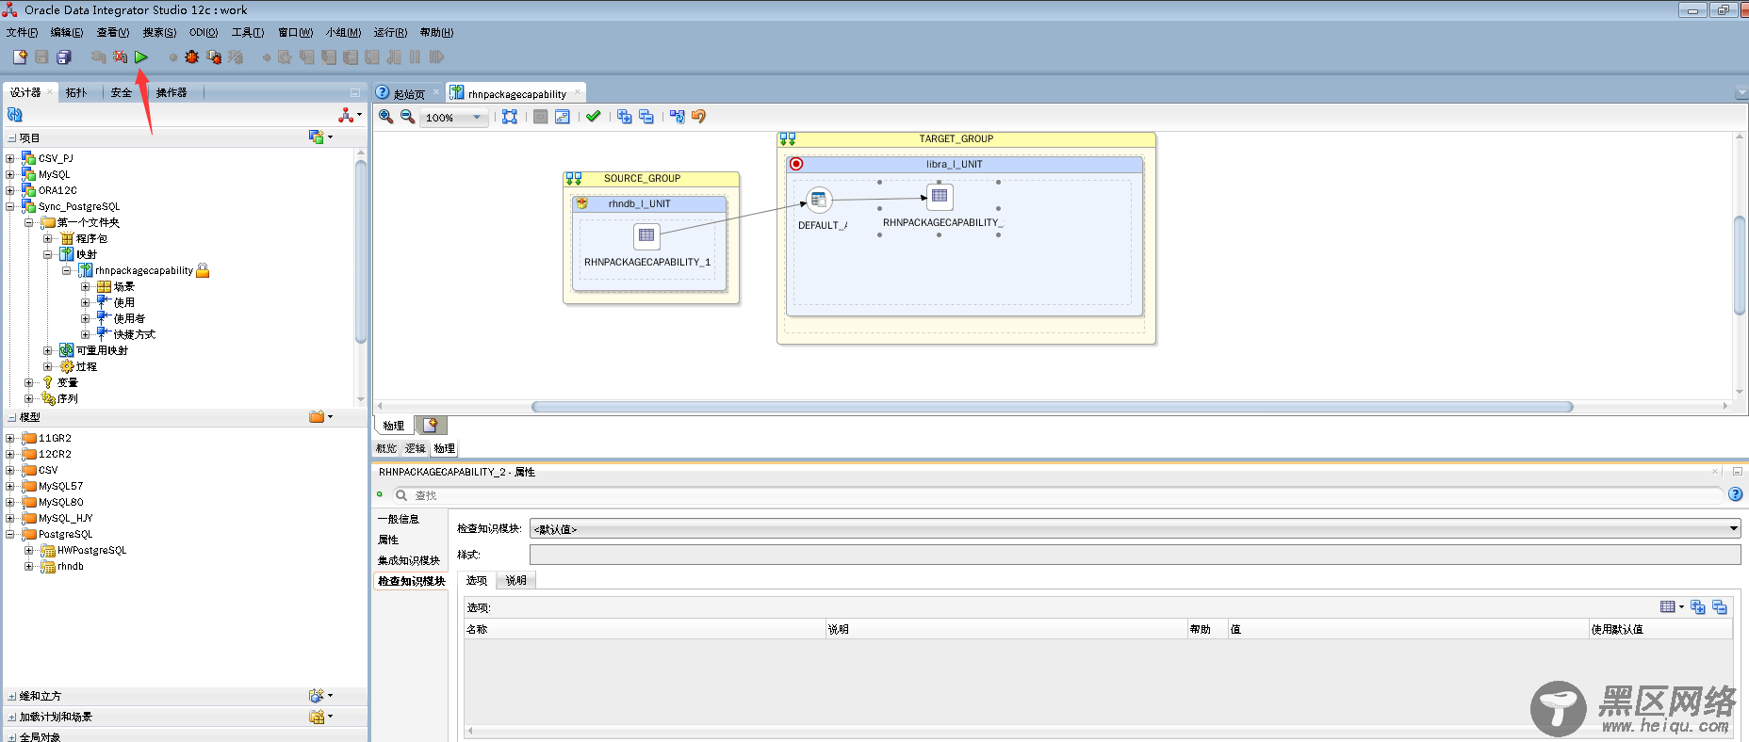Click the green Run execution button
1749x742 pixels.
point(141,57)
